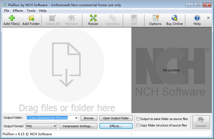Screen dimensions: 214x139
Task: Click the Edit toolbar icon
Action: 134,20
